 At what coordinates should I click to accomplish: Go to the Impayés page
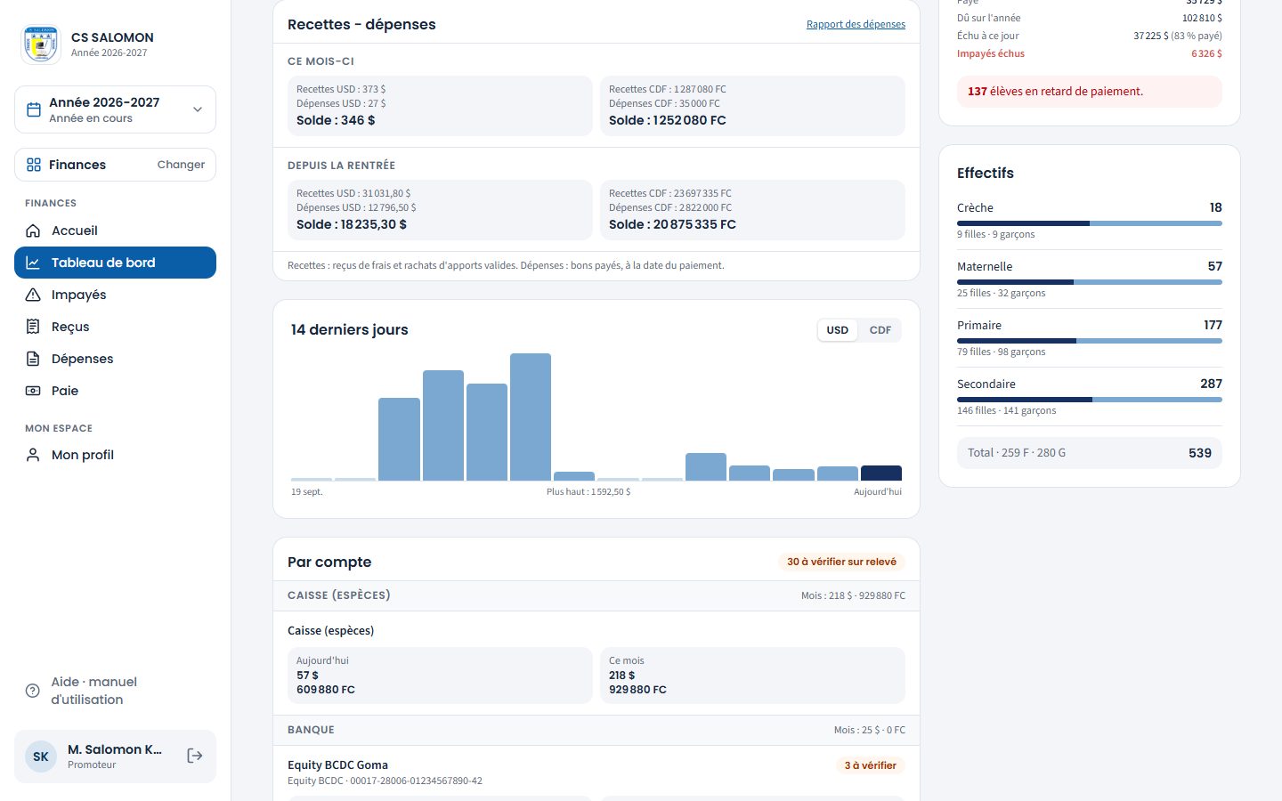(115, 295)
